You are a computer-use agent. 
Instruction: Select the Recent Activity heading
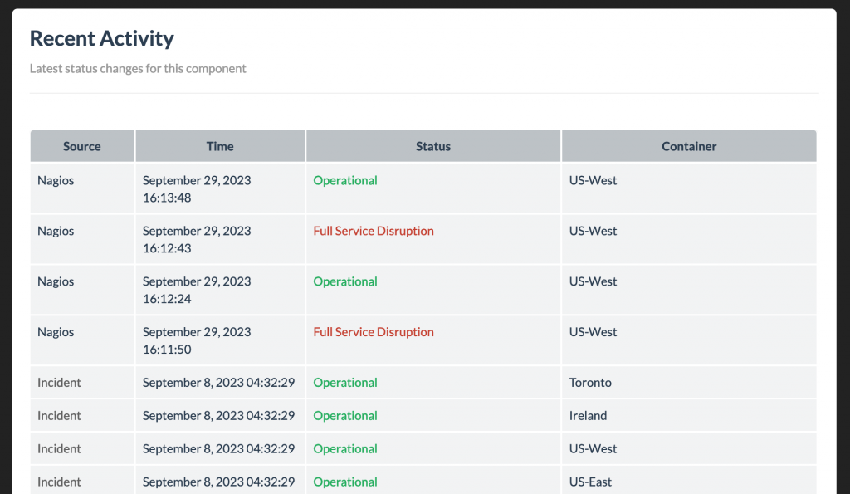coord(101,38)
